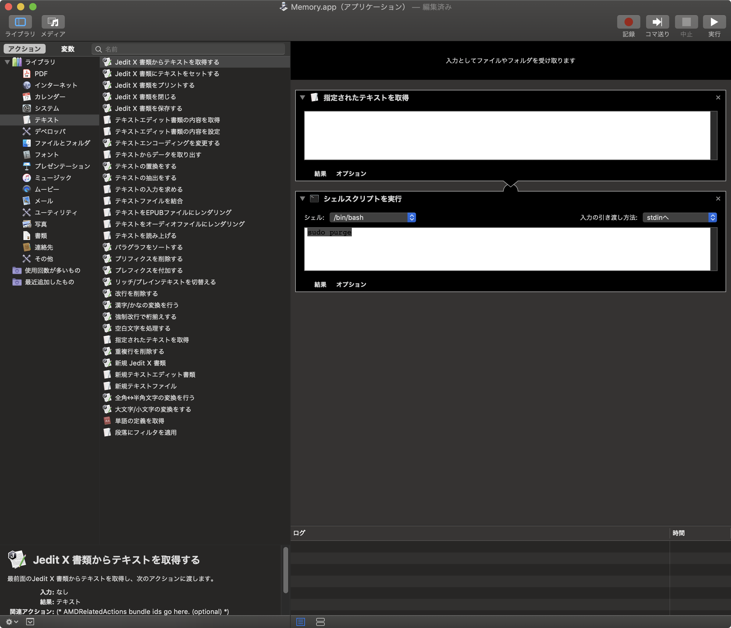Select the ミュージック category icon
The width and height of the screenshot is (731, 628).
coord(27,178)
